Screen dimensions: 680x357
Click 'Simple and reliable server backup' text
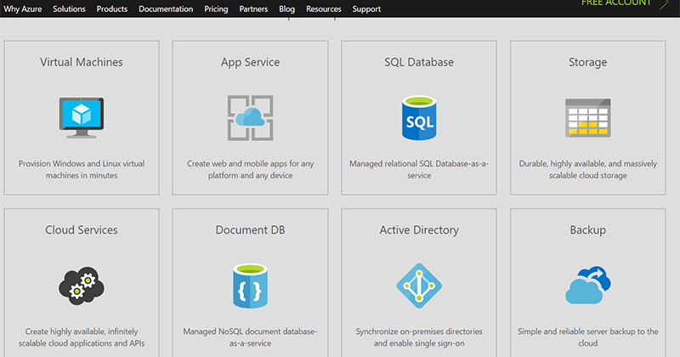(x=587, y=337)
